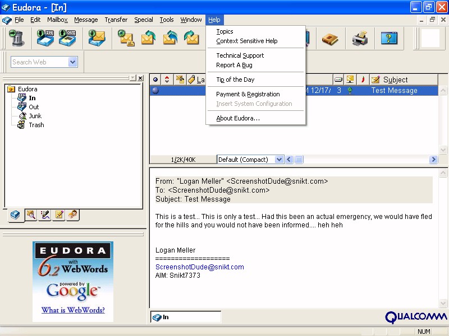Select the In mailbox in the tree
This screenshot has width=449, height=336.
[32, 98]
